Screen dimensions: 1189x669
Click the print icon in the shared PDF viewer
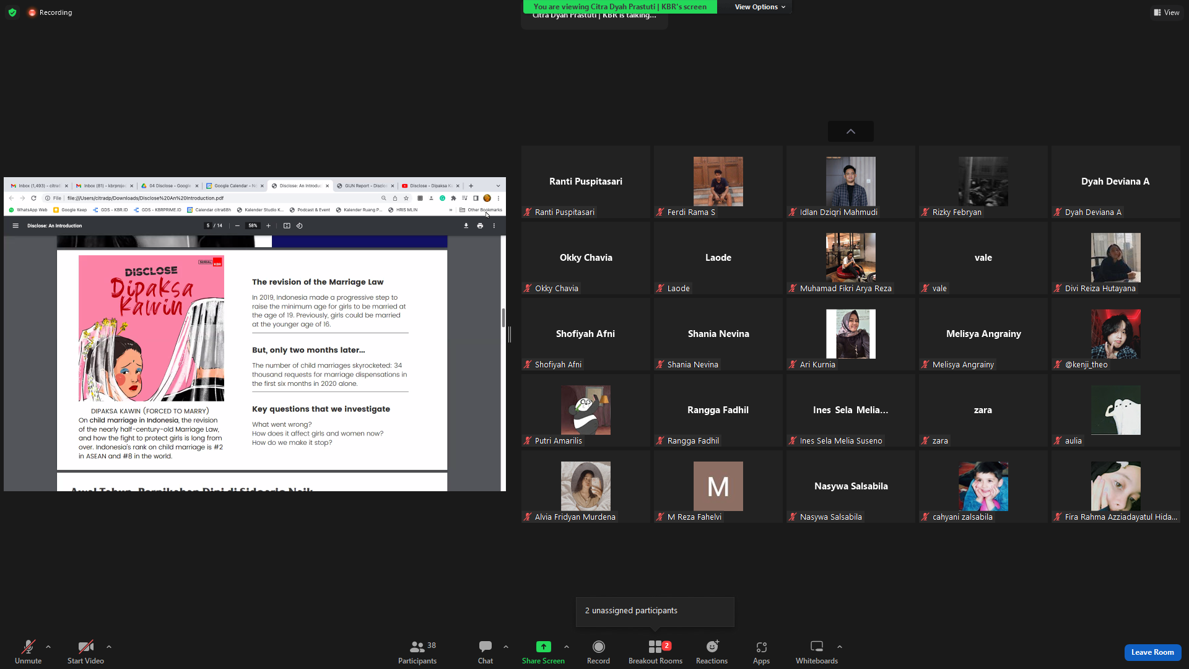pyautogui.click(x=480, y=226)
